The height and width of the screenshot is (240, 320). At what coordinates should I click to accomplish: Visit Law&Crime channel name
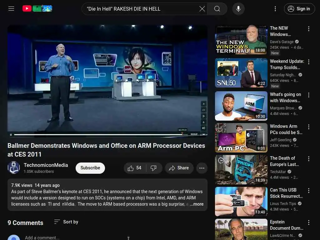282,236
